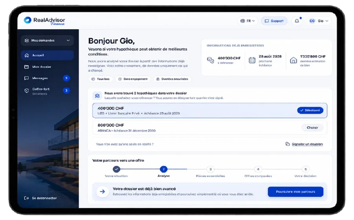Click the arrow icon in dossier banner
Image resolution: width=354 pixels, height=220 pixels.
[x=103, y=192]
